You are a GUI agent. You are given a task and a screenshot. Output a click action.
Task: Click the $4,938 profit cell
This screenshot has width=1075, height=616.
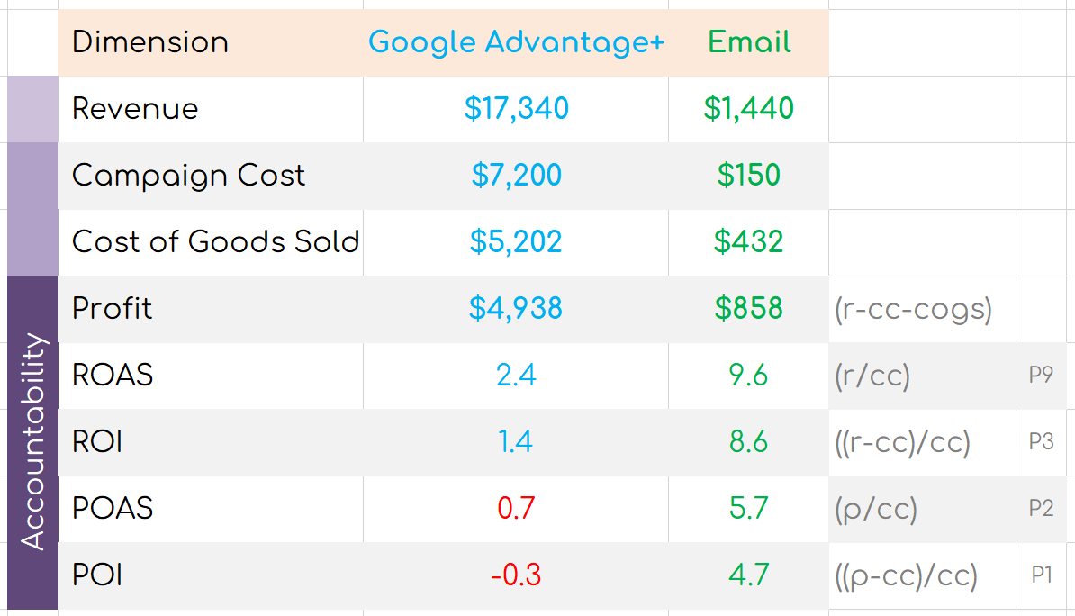516,309
